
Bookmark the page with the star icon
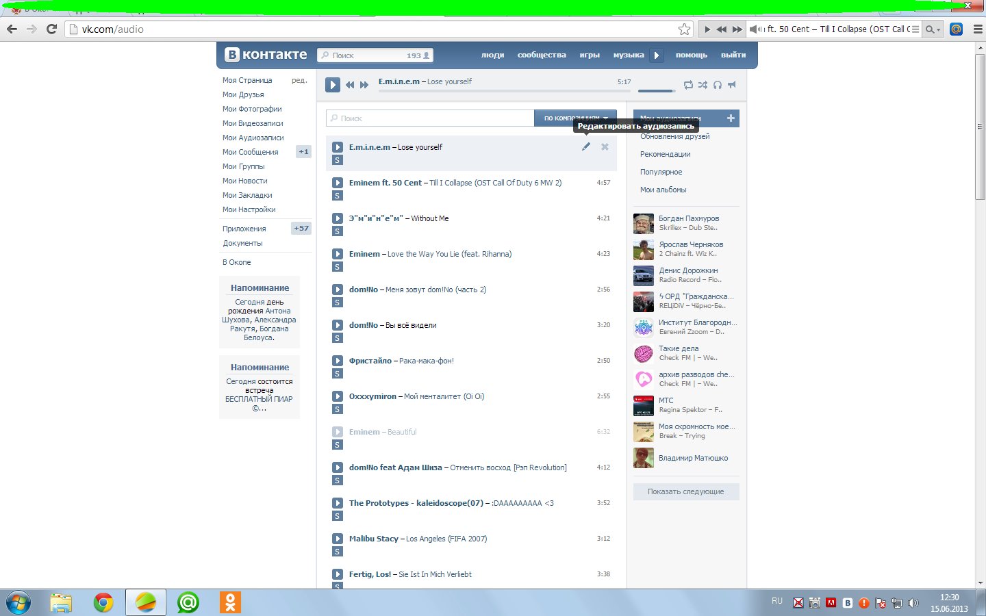pos(684,29)
